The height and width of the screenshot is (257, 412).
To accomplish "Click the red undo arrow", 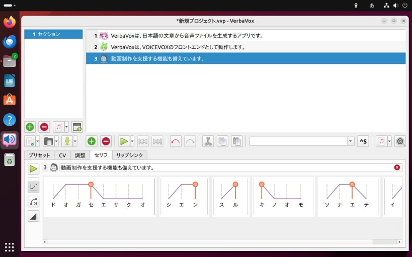I will (176, 141).
